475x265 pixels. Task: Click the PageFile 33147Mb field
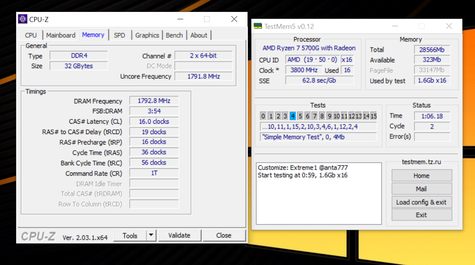(x=432, y=70)
